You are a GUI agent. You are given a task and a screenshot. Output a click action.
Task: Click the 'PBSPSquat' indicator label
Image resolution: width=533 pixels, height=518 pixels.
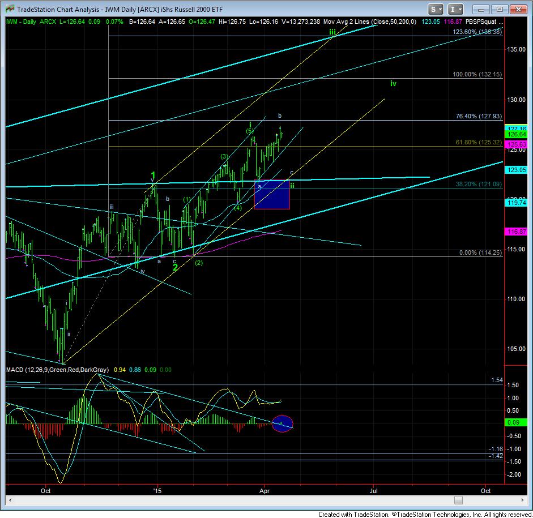(x=481, y=22)
